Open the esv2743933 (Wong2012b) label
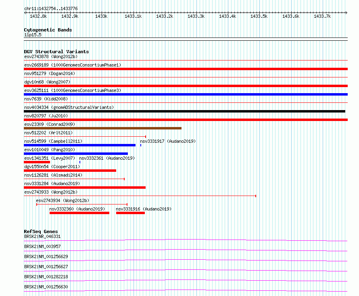The width and height of the screenshot is (359, 296). [x=51, y=192]
